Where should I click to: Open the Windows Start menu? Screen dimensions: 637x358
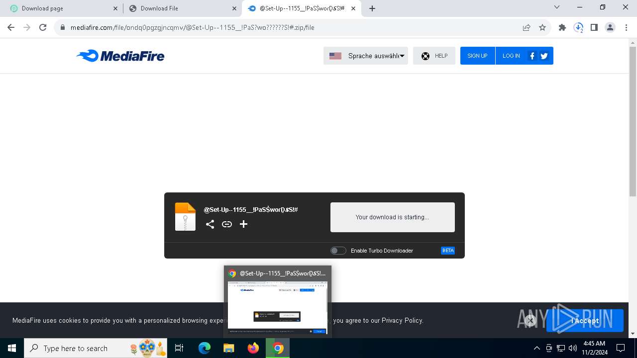12,348
